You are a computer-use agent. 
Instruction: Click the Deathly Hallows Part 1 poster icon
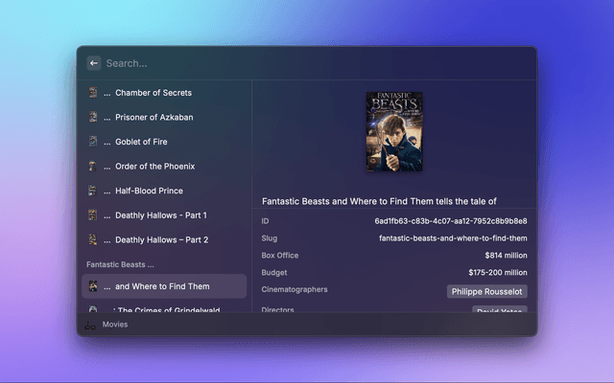coord(93,215)
